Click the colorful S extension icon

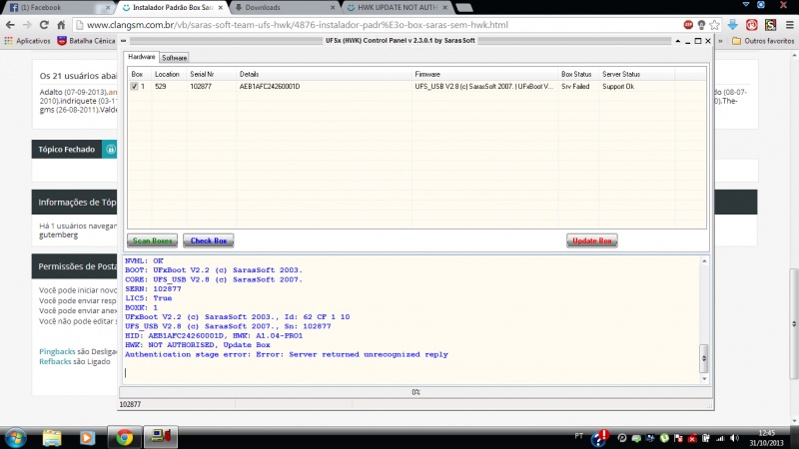point(770,24)
